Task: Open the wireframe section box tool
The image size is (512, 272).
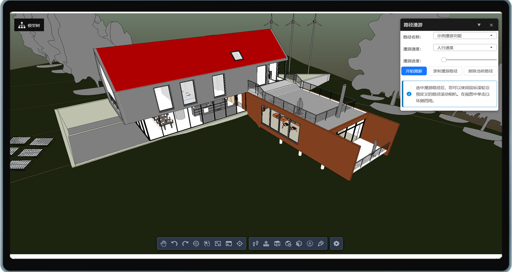Action: 277,243
